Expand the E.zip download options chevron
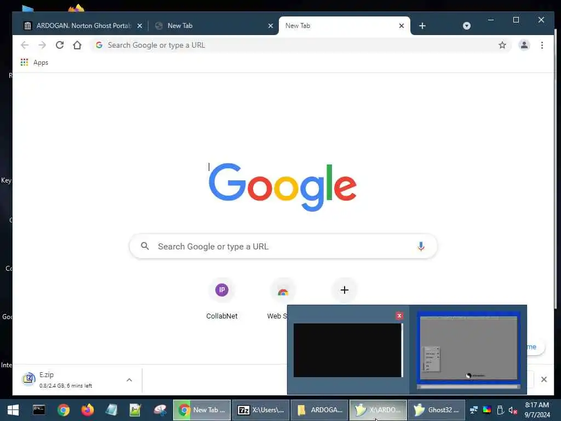Viewport: 561px width, 421px height. coord(129,380)
